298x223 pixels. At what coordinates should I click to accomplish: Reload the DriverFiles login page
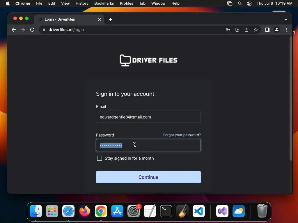pyautogui.click(x=32, y=30)
